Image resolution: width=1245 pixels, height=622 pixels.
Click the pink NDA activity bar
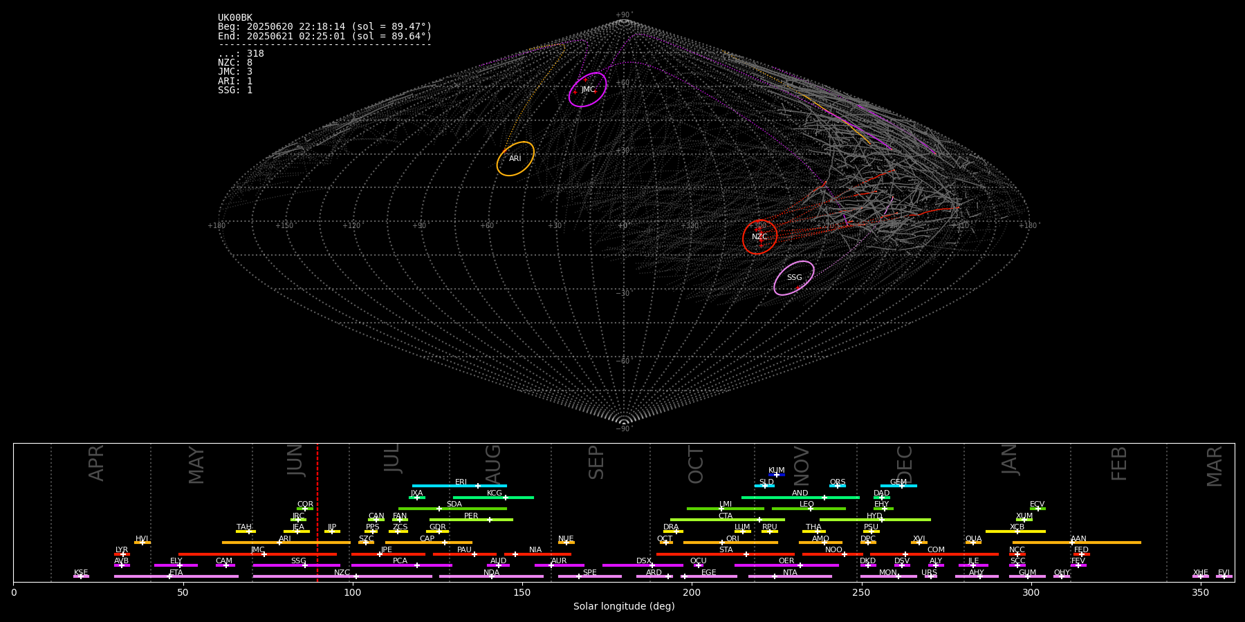click(491, 576)
